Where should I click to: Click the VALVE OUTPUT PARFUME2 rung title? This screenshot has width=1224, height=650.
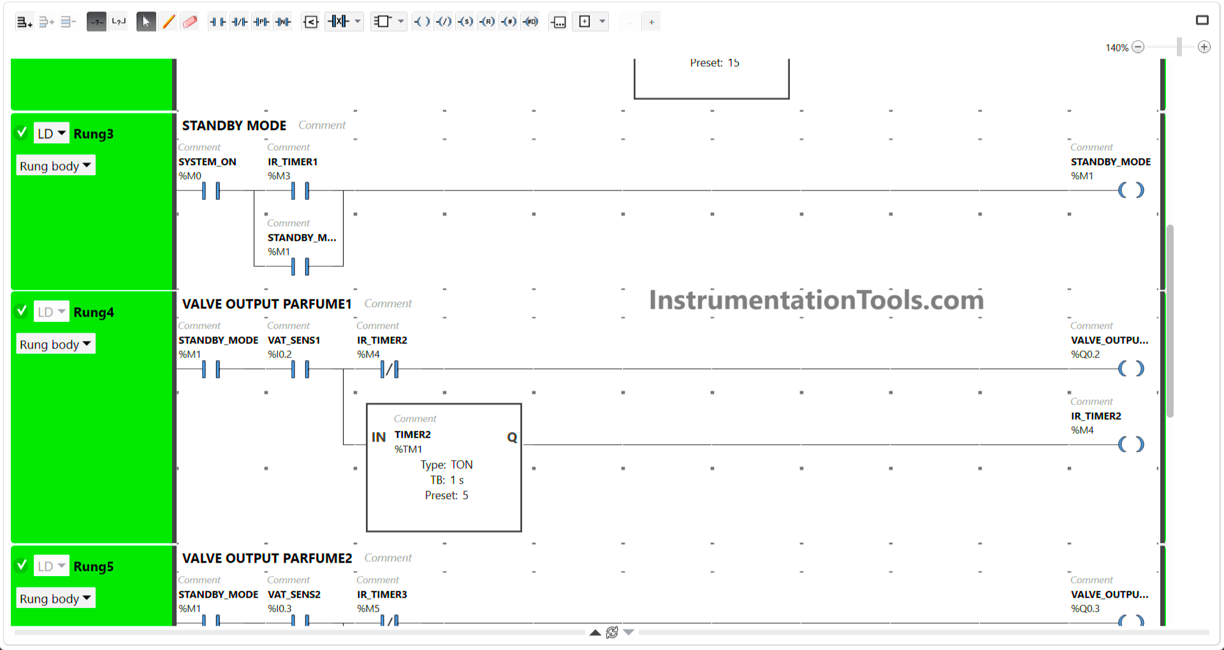click(267, 558)
